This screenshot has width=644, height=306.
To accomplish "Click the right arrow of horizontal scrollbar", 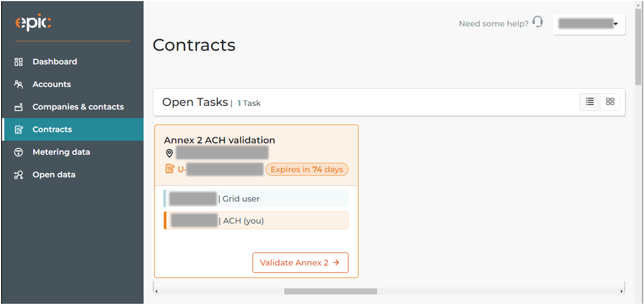I will tap(621, 292).
